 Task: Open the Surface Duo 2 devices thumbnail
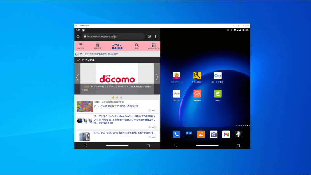(x=84, y=121)
